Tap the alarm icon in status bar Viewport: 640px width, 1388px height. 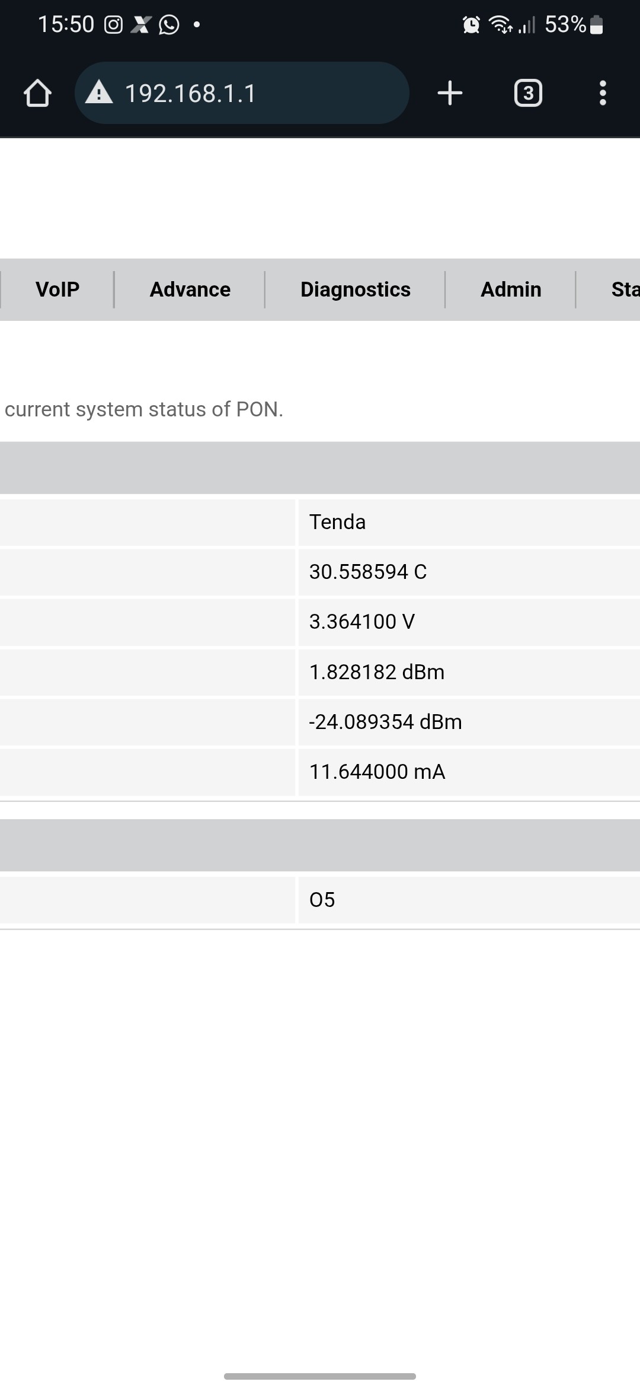click(471, 25)
